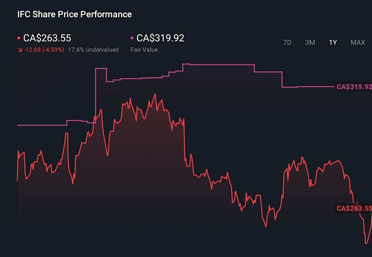Click the "Fair Value" caption text

(144, 50)
